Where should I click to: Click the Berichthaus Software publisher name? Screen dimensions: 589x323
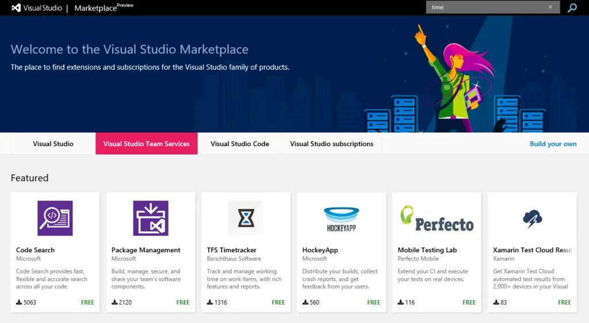pyautogui.click(x=234, y=259)
